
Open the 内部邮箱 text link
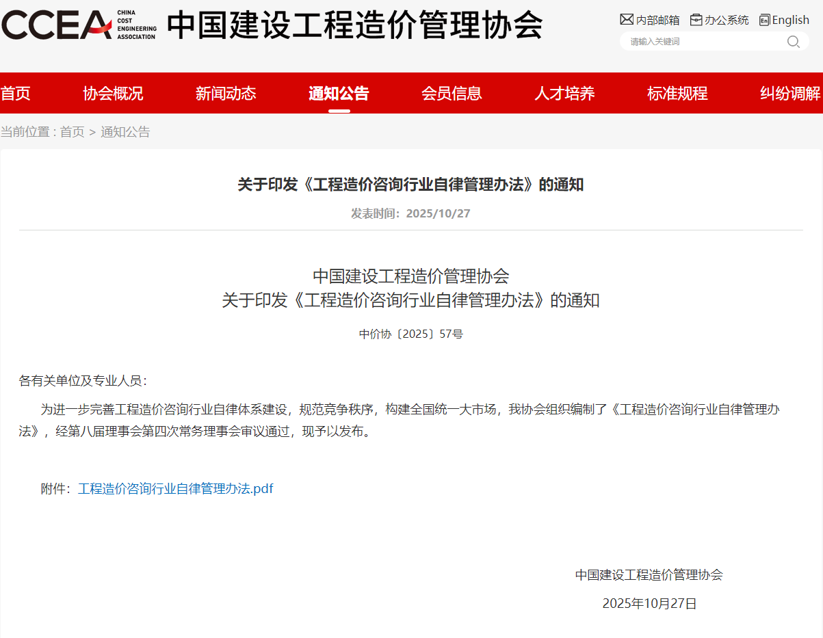[657, 21]
